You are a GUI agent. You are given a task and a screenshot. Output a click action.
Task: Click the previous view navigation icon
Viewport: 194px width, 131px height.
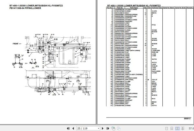click(x=113, y=128)
